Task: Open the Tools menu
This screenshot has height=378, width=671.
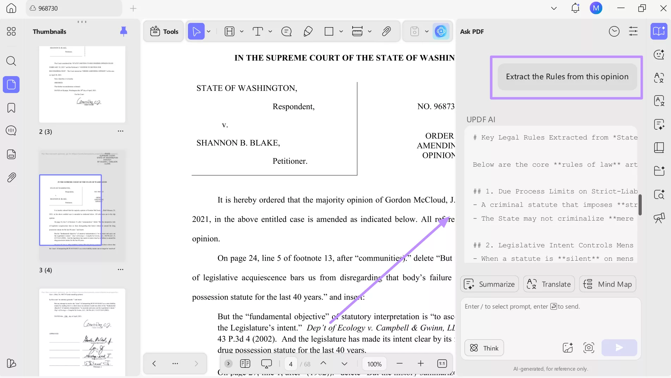Action: 163,31
